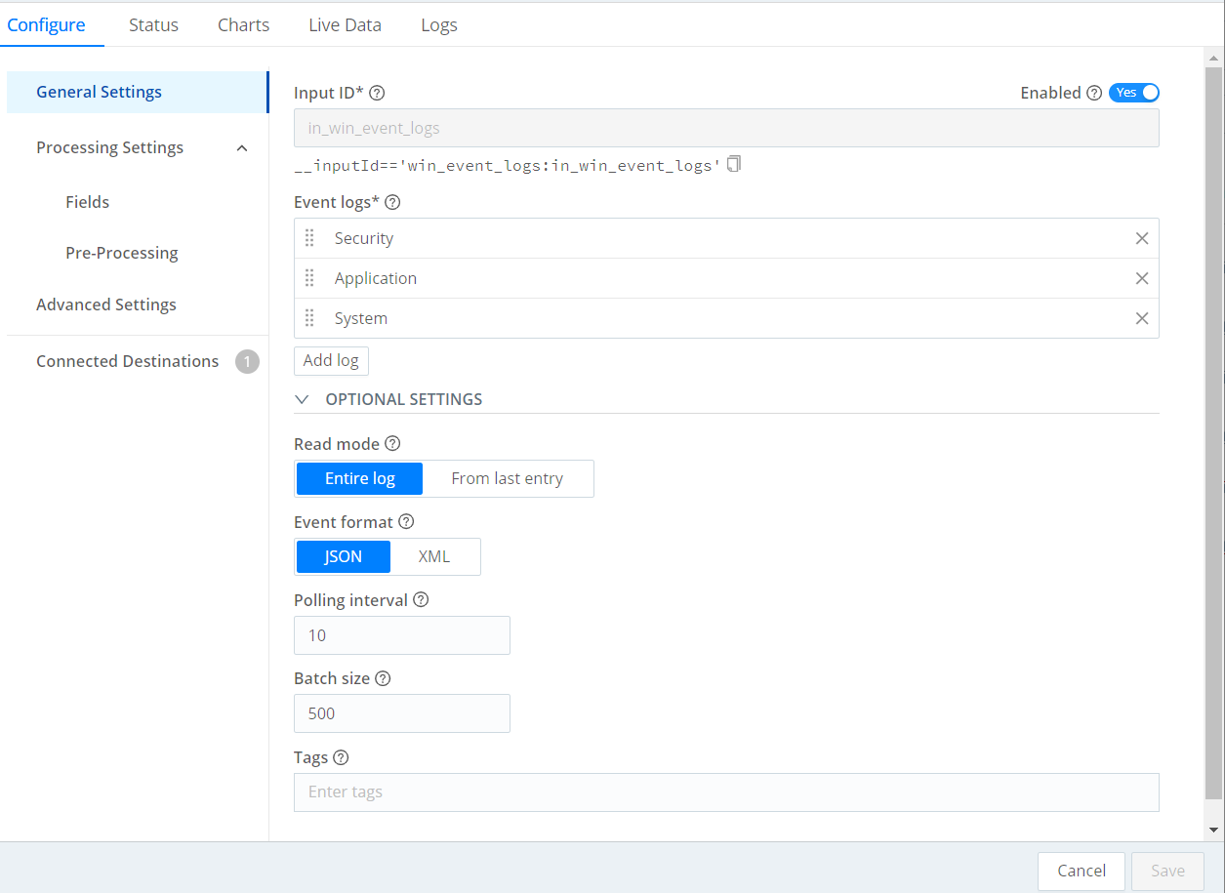Click the Add log button

coord(331,360)
